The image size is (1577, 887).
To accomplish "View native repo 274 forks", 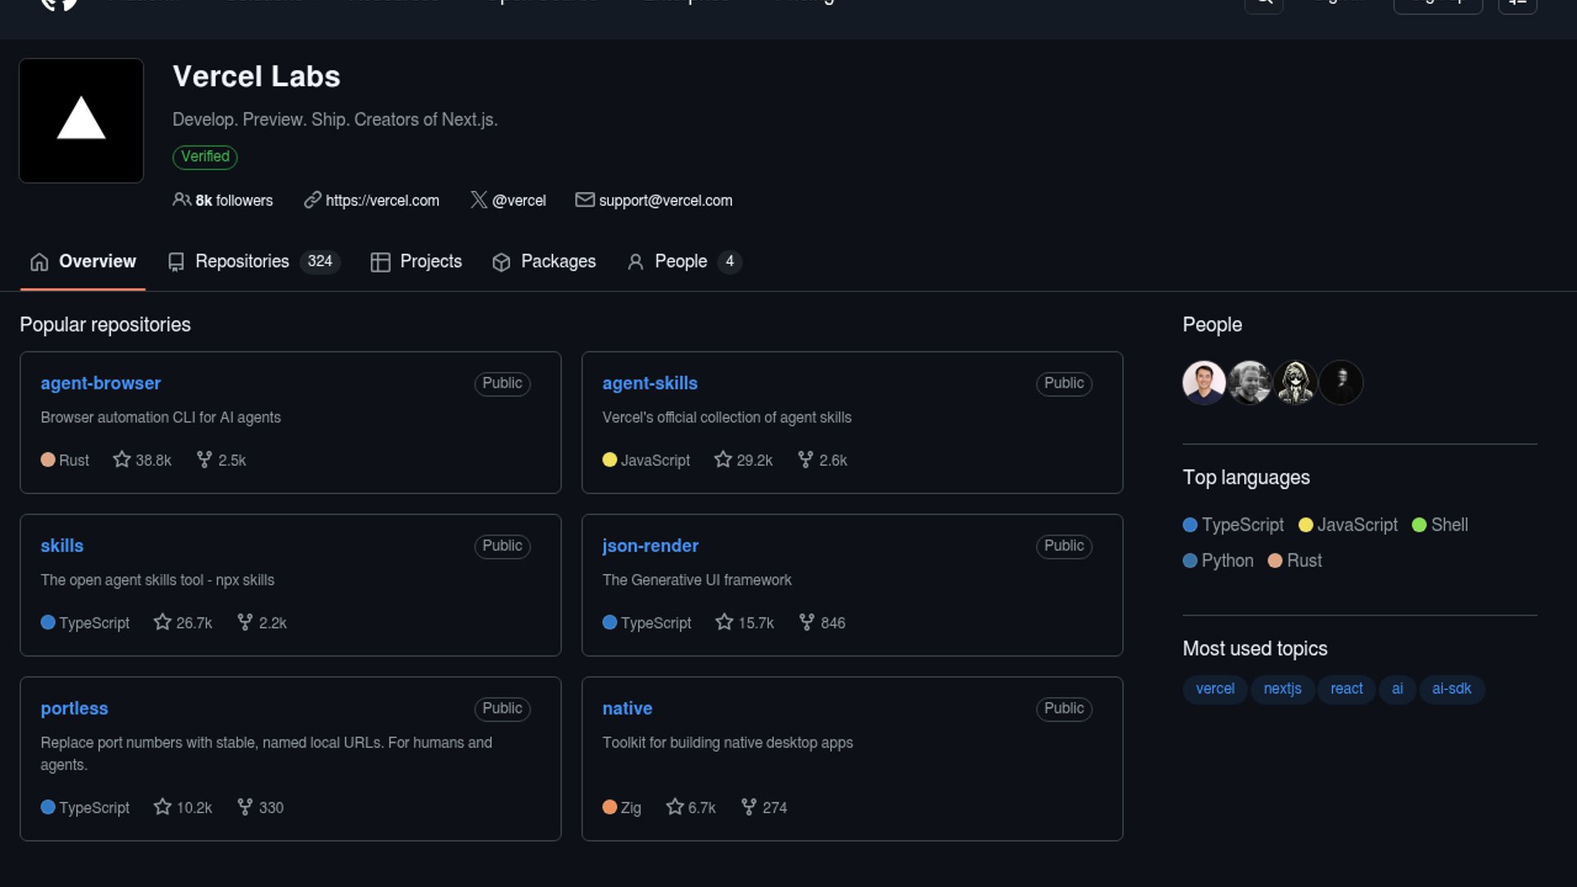I will 764,808.
